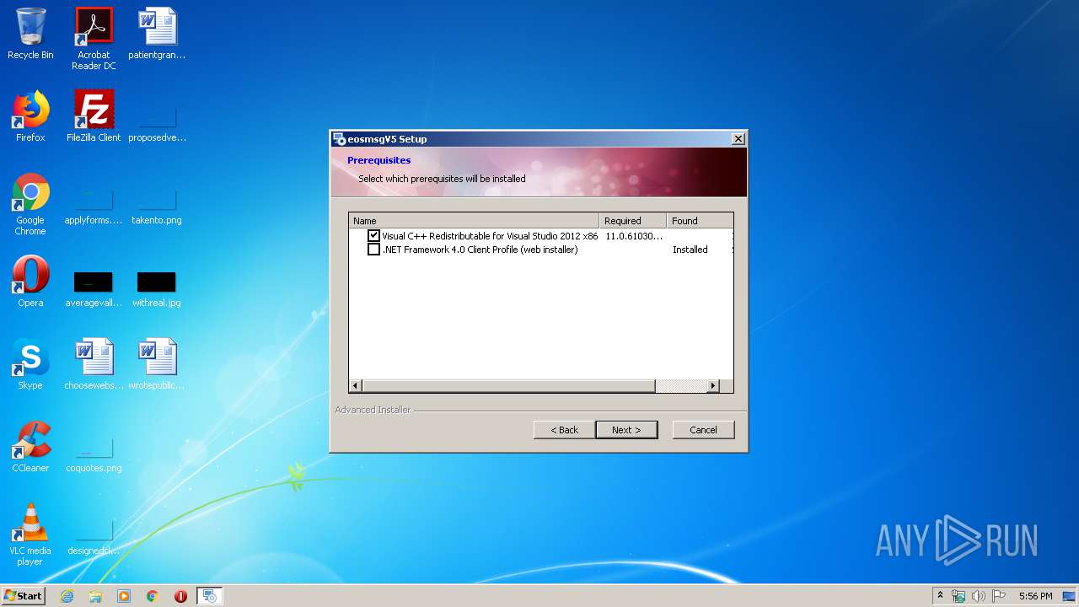Click the system clock showing 5:56 PM
The height and width of the screenshot is (607, 1079).
(x=1035, y=596)
